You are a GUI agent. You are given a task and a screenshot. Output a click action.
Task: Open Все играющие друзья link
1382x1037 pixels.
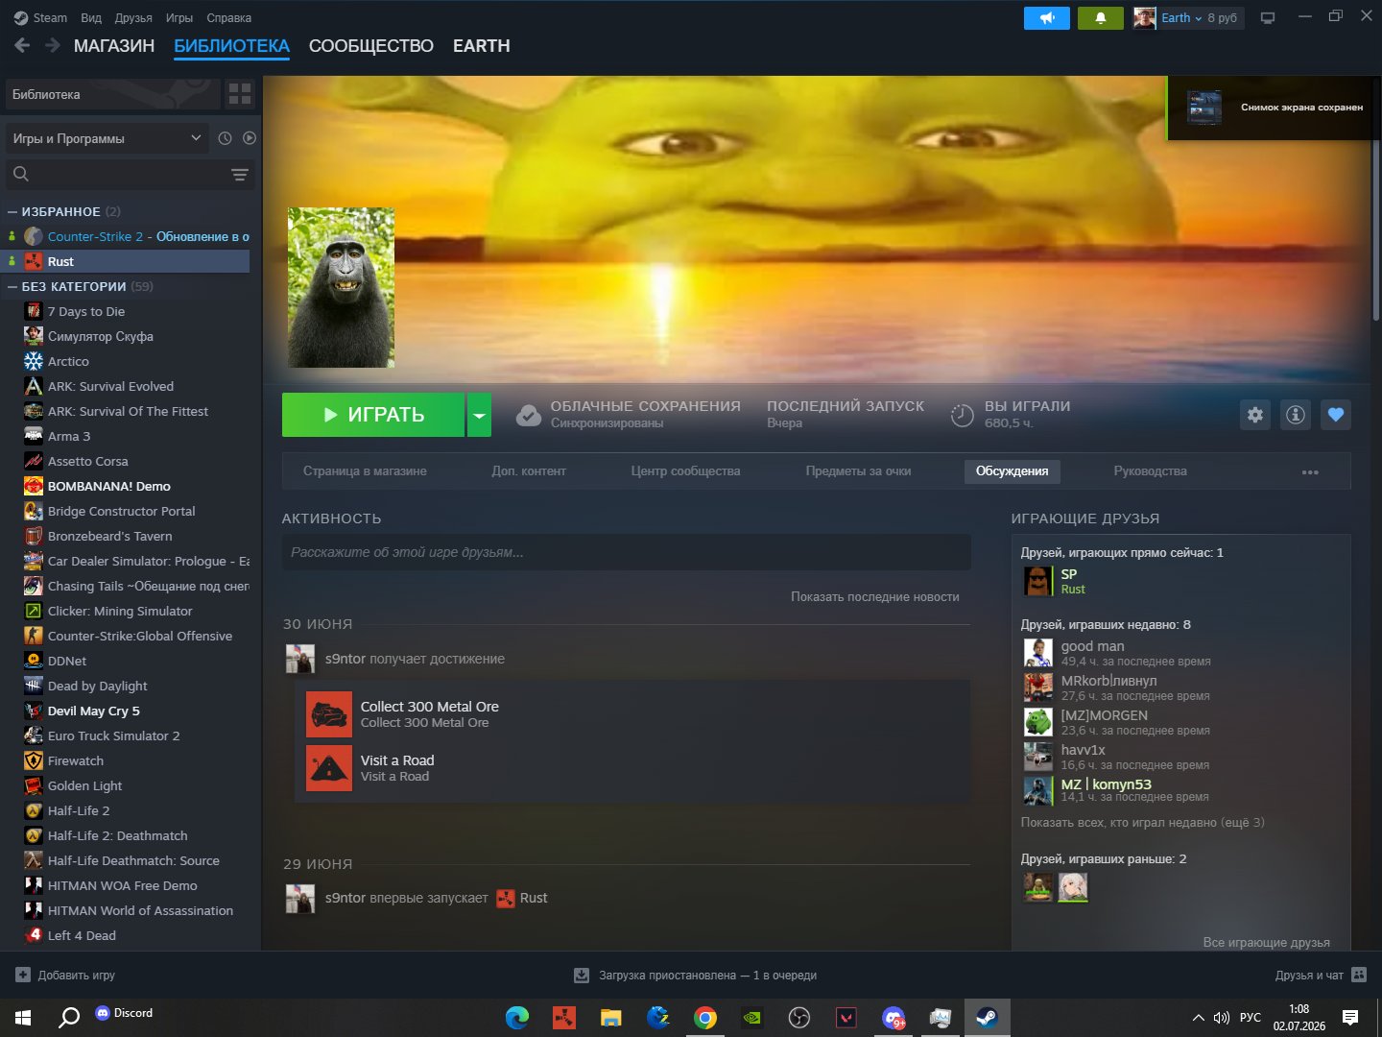pos(1267,942)
